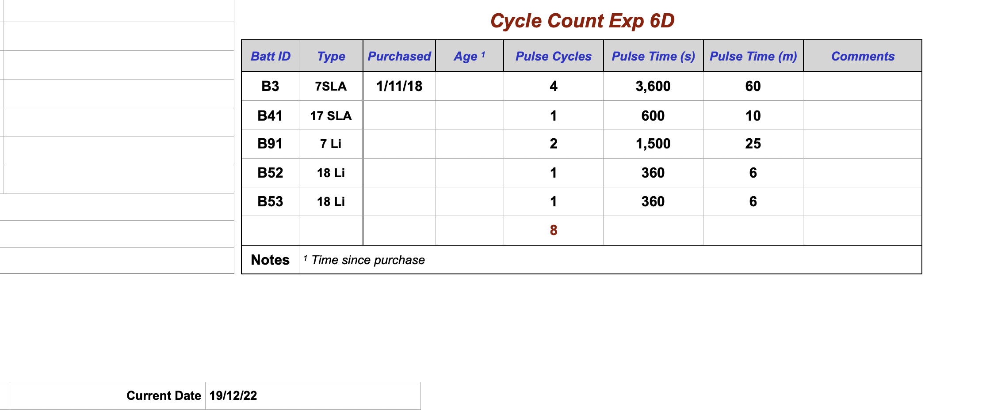Click the 'Current Date' label cell
The image size is (986, 410).
click(107, 395)
